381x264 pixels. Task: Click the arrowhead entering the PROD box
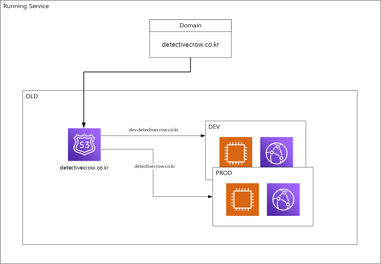point(210,197)
